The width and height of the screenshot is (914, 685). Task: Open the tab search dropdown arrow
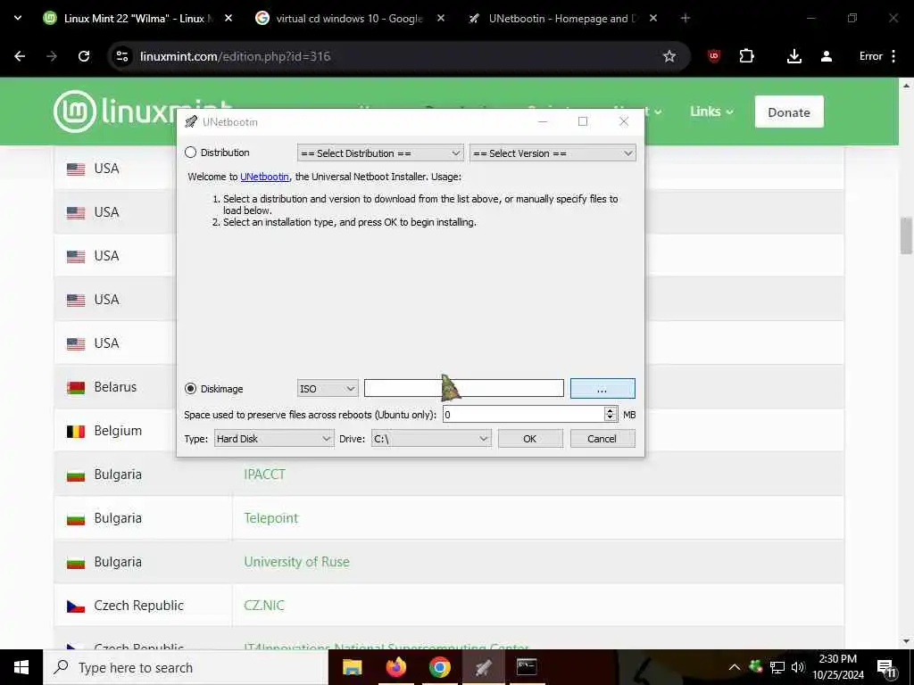click(18, 18)
